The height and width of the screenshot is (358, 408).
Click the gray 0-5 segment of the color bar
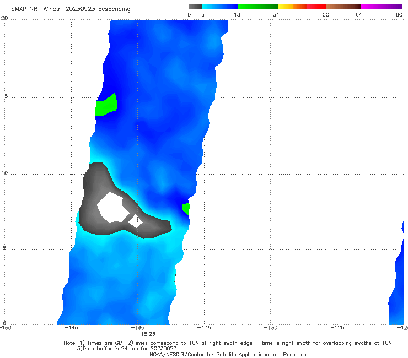[x=195, y=7]
